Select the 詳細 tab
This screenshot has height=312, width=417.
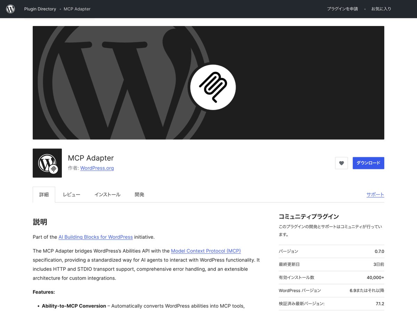[x=44, y=194]
